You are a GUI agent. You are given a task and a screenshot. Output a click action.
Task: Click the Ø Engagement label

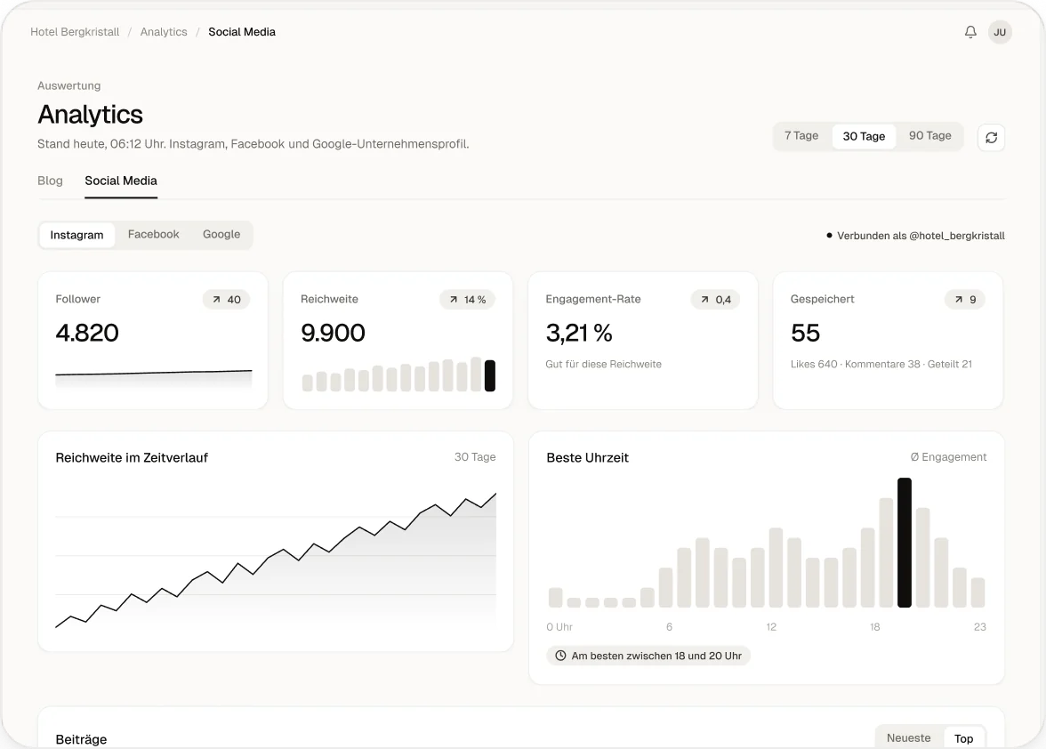tap(948, 457)
